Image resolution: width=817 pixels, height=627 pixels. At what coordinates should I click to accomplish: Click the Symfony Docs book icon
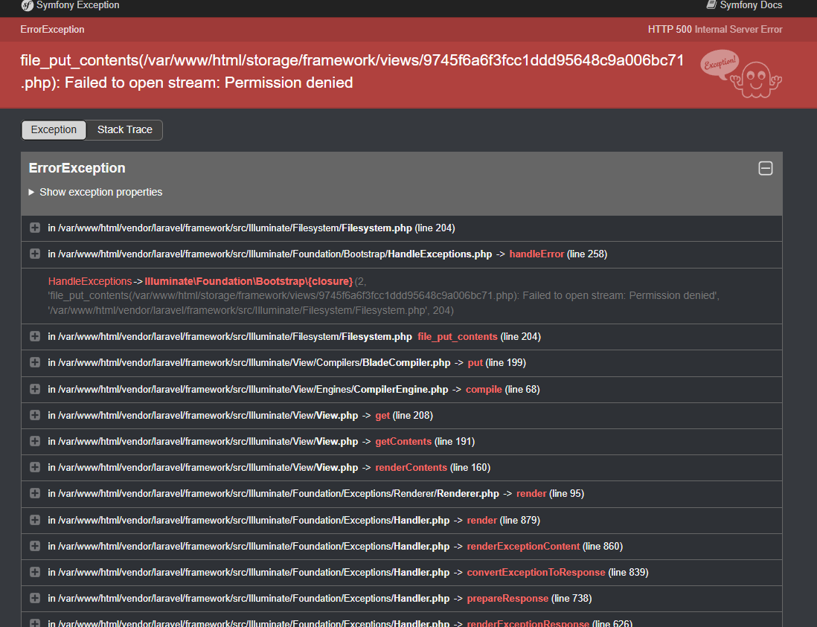[711, 4]
